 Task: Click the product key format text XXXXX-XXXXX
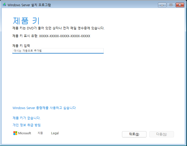coord(65,36)
